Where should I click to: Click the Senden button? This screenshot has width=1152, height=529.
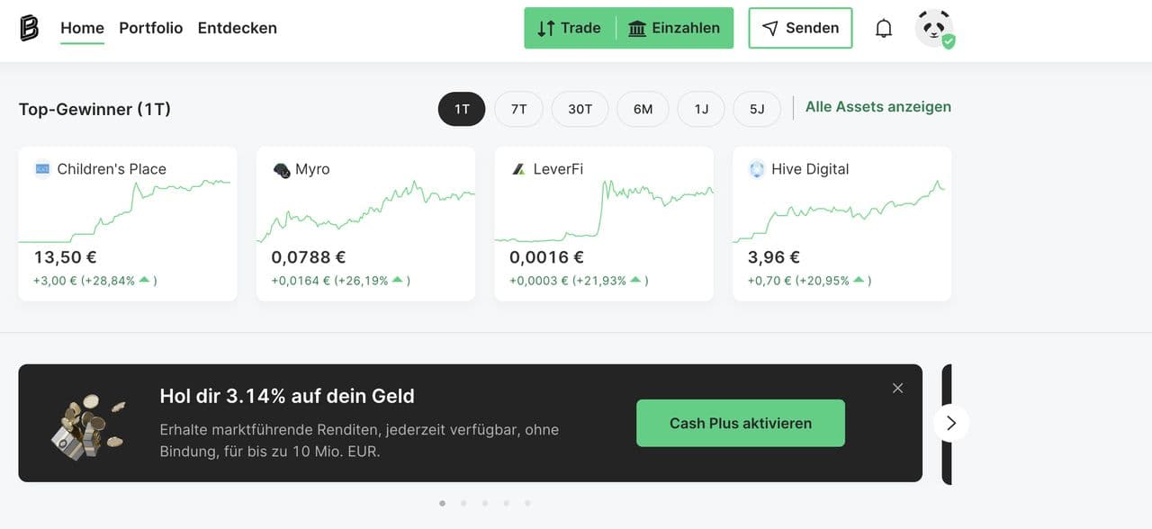coord(800,28)
